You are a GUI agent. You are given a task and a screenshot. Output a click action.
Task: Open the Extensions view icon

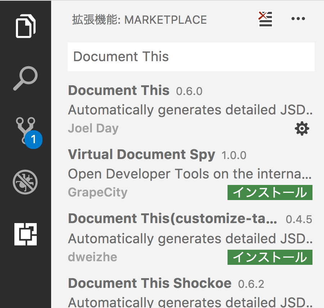[26, 234]
